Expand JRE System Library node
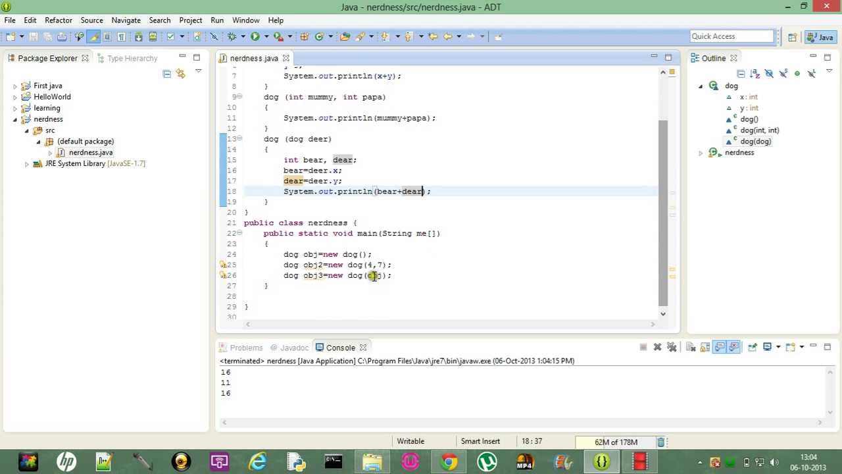 point(27,164)
